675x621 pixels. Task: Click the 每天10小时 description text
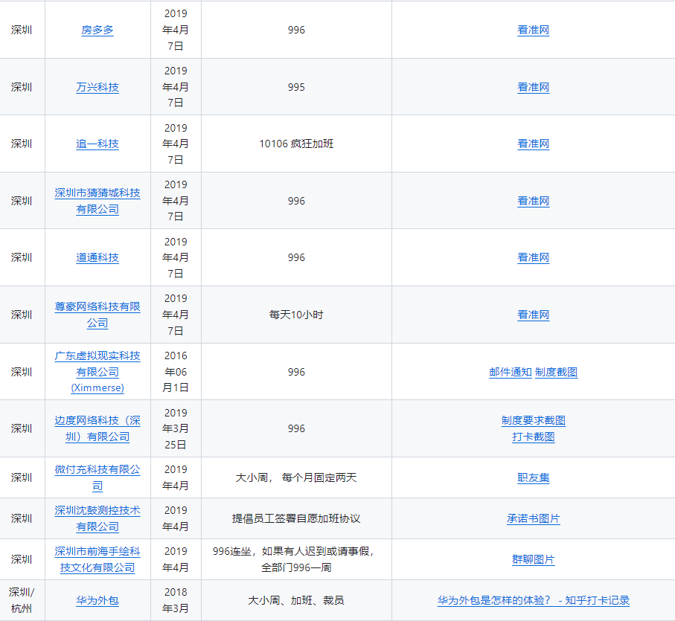pos(296,315)
